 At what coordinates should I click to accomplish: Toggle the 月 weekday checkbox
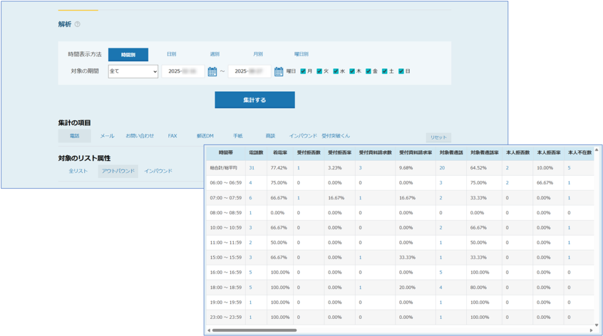click(x=303, y=71)
